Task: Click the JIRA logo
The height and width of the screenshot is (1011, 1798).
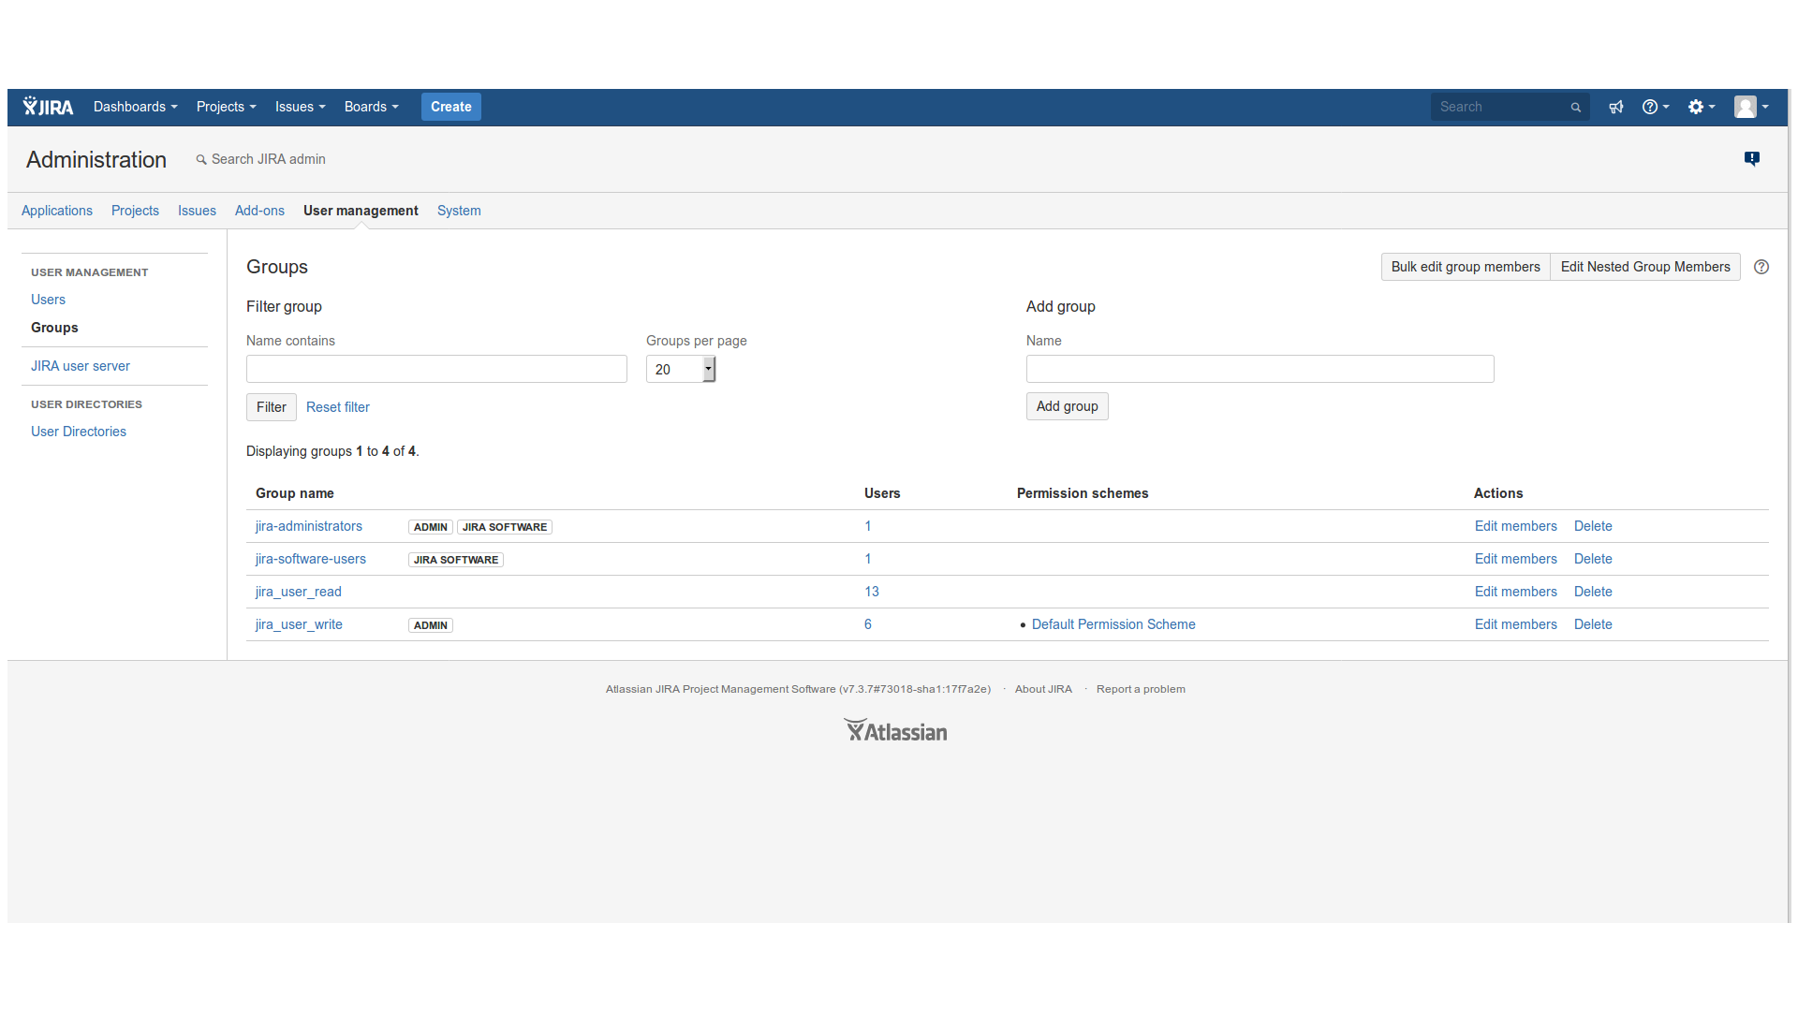Action: [x=48, y=107]
